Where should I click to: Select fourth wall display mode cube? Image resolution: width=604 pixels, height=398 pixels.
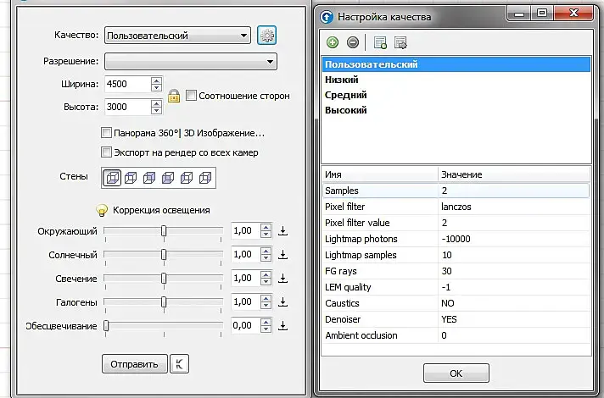tap(168, 178)
